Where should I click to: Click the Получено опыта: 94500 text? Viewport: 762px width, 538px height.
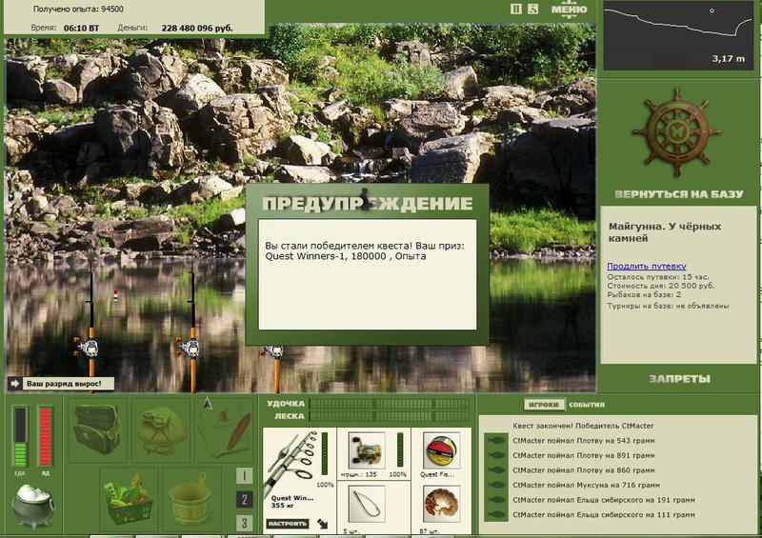click(x=78, y=9)
